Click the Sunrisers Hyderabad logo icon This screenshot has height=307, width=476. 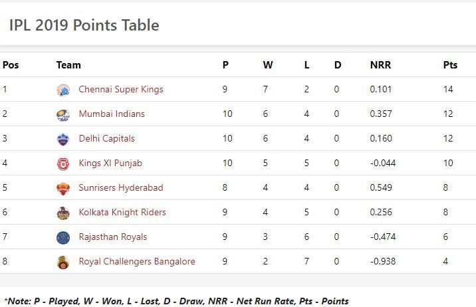[x=63, y=188]
